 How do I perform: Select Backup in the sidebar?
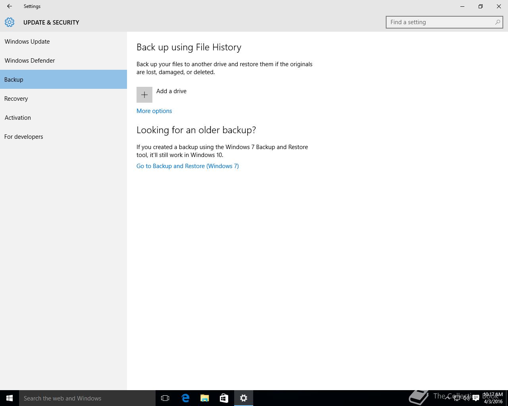(x=63, y=80)
